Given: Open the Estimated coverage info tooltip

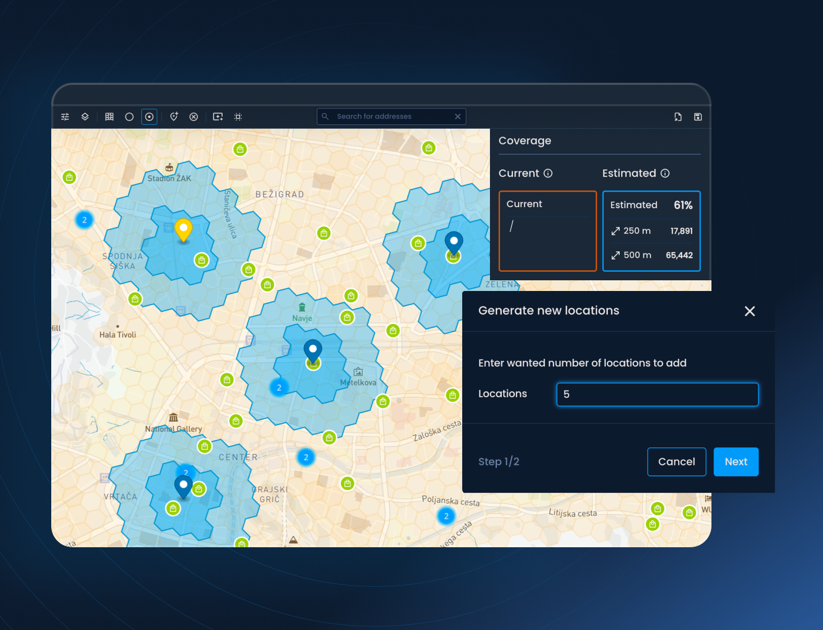Looking at the screenshot, I should click(665, 173).
